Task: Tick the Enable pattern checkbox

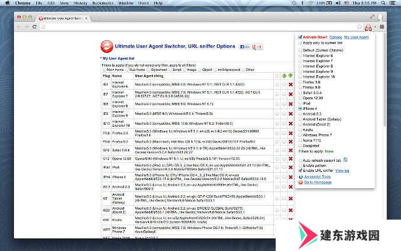Action: pos(300,166)
